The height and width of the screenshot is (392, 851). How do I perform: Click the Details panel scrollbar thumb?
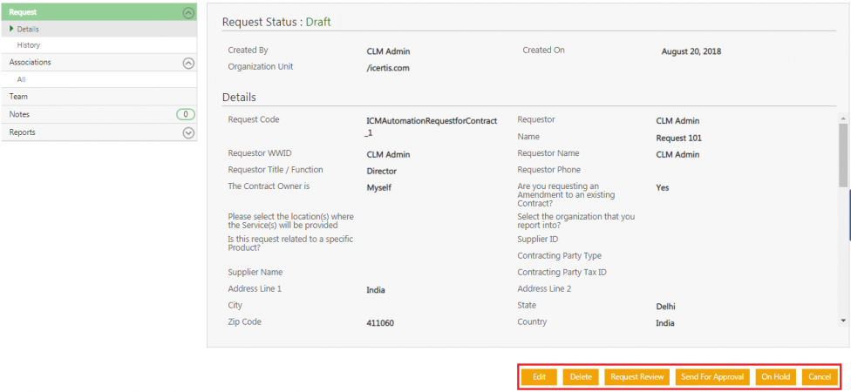click(843, 154)
